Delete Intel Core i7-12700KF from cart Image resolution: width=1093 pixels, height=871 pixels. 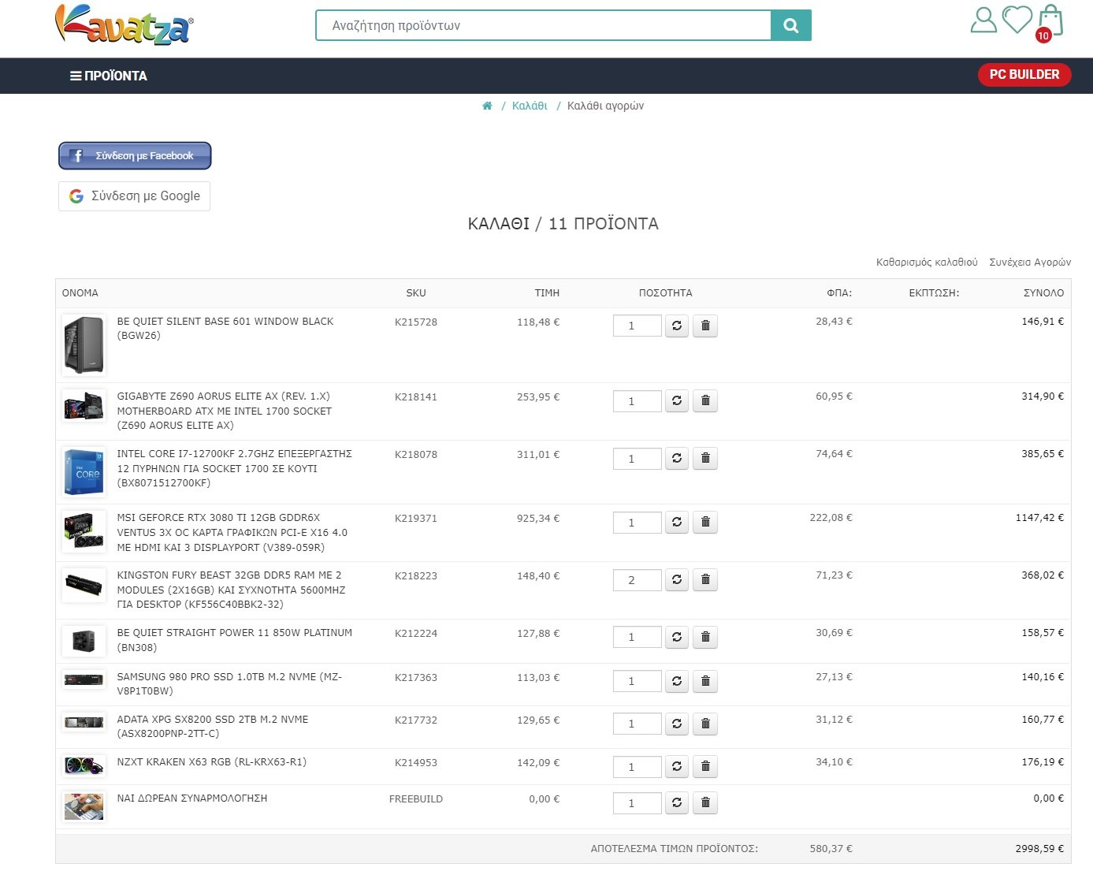tap(705, 459)
